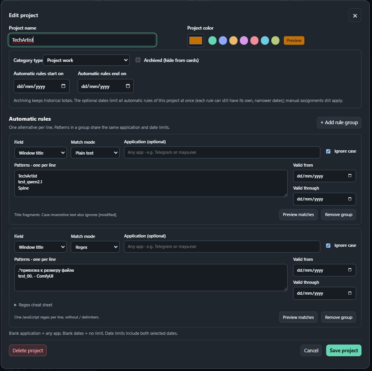372x371 pixels.
Task: Click patterns textarea containing ComfyUI regex
Action: click(x=151, y=278)
